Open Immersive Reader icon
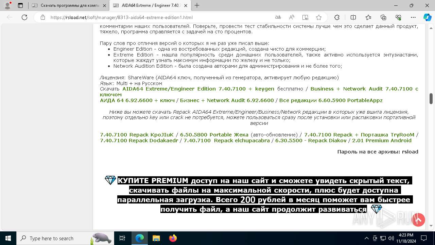 click(x=305, y=17)
